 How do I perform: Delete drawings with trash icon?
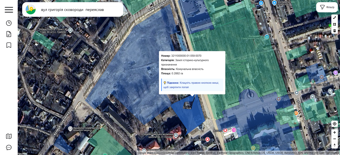coord(335,31)
